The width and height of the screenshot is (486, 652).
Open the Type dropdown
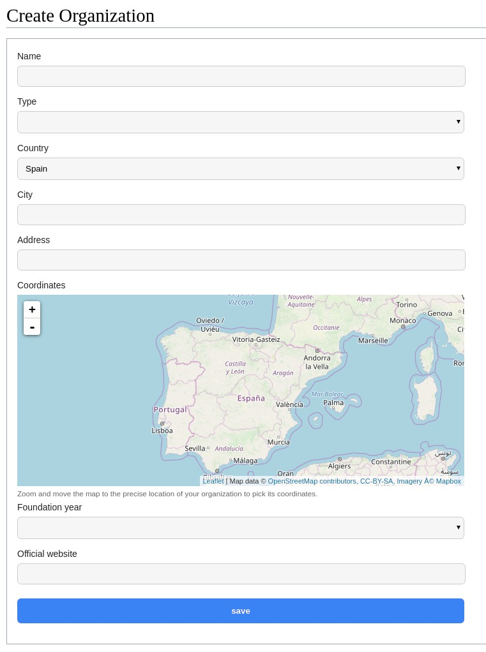click(x=240, y=122)
